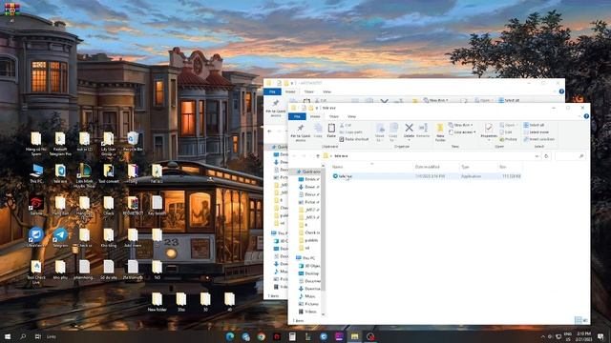The image size is (611, 343).
Task: Click Paste shortcut in front window ribbon
Action: (354, 139)
